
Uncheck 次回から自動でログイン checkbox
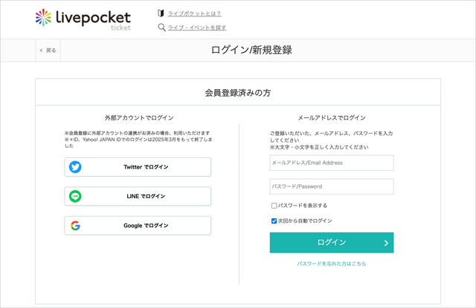click(274, 220)
